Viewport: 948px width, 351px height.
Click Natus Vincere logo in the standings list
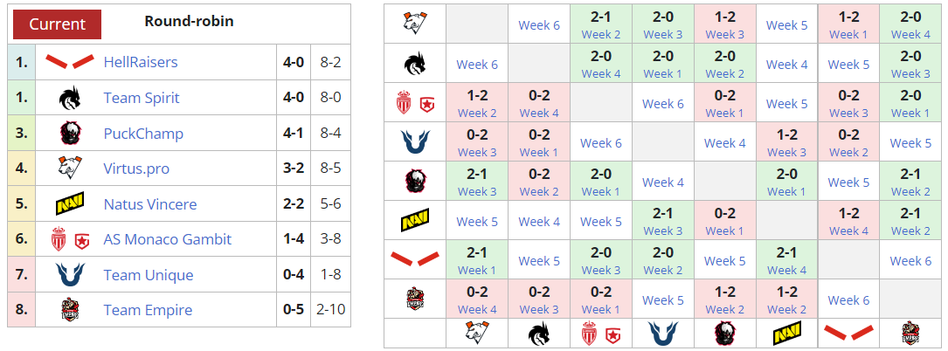[70, 204]
